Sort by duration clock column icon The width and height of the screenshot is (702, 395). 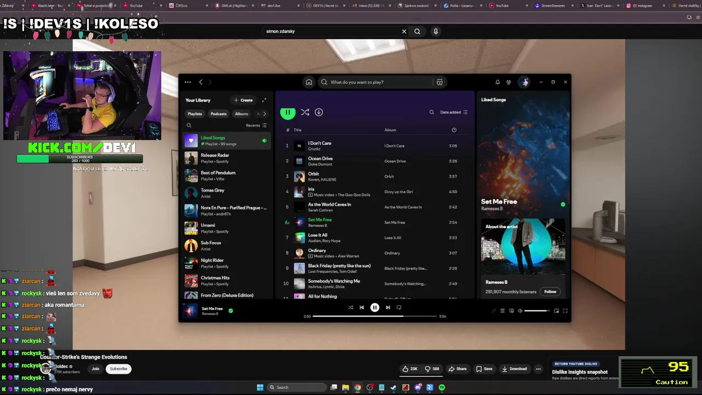pos(454,130)
